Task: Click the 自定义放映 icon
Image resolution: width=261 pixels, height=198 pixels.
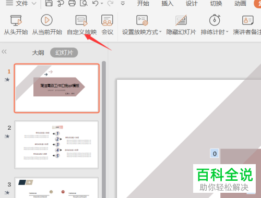Action: [x=81, y=20]
